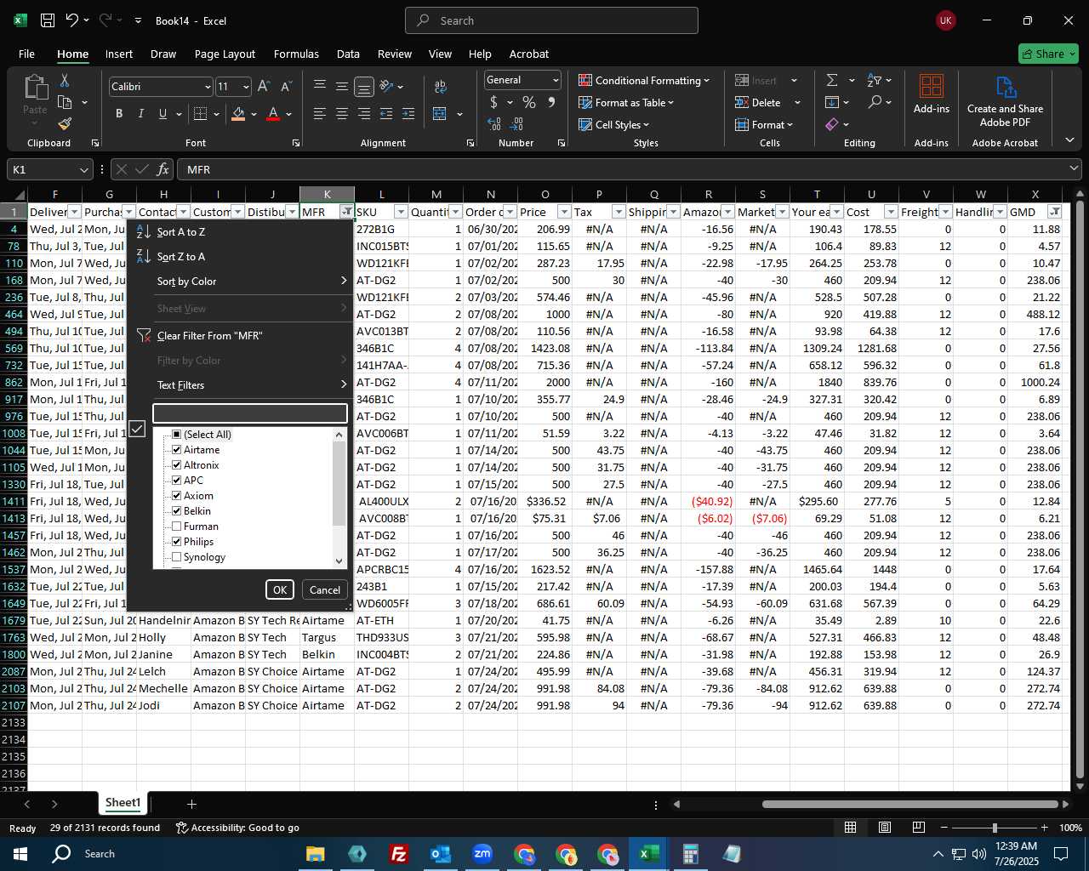1089x871 pixels.
Task: Click the zoom slider handle
Action: [995, 828]
